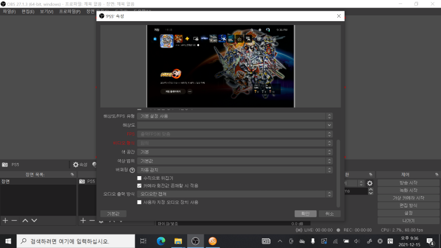
Task: Select the 장면 row in the scene list
Action: pyautogui.click(x=38, y=182)
